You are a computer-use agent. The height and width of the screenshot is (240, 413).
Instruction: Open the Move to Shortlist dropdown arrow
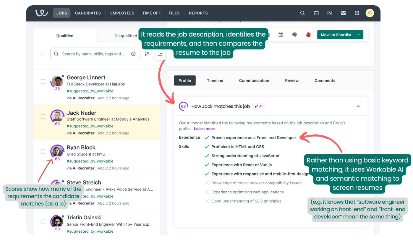point(358,34)
